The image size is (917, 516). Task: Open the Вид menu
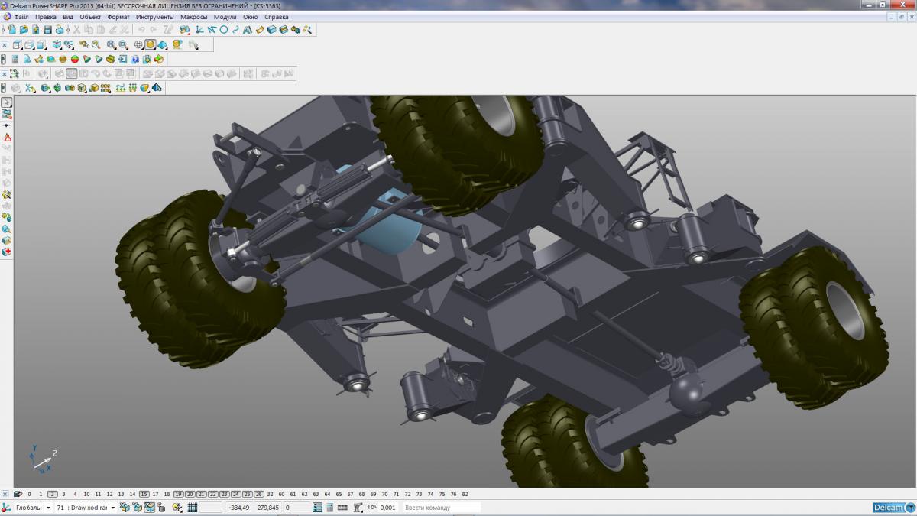68,16
